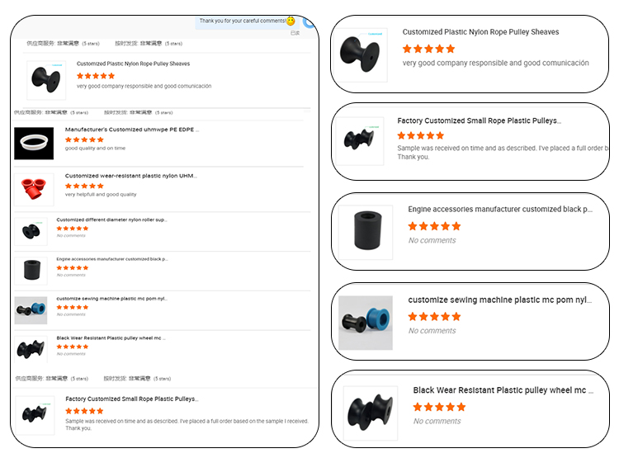
Task: Click the 'Thank you for your careful comments' message
Action: [x=243, y=21]
